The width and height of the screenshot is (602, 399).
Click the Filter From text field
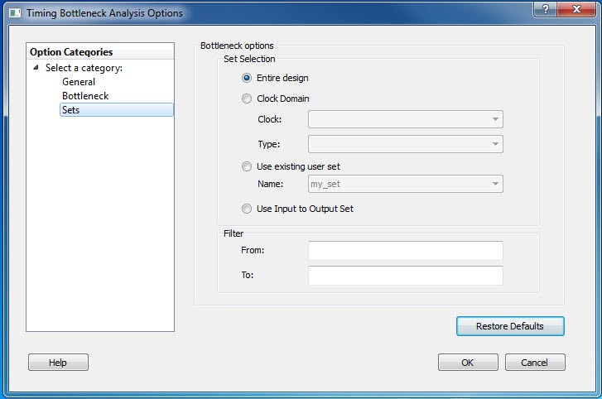[405, 250]
